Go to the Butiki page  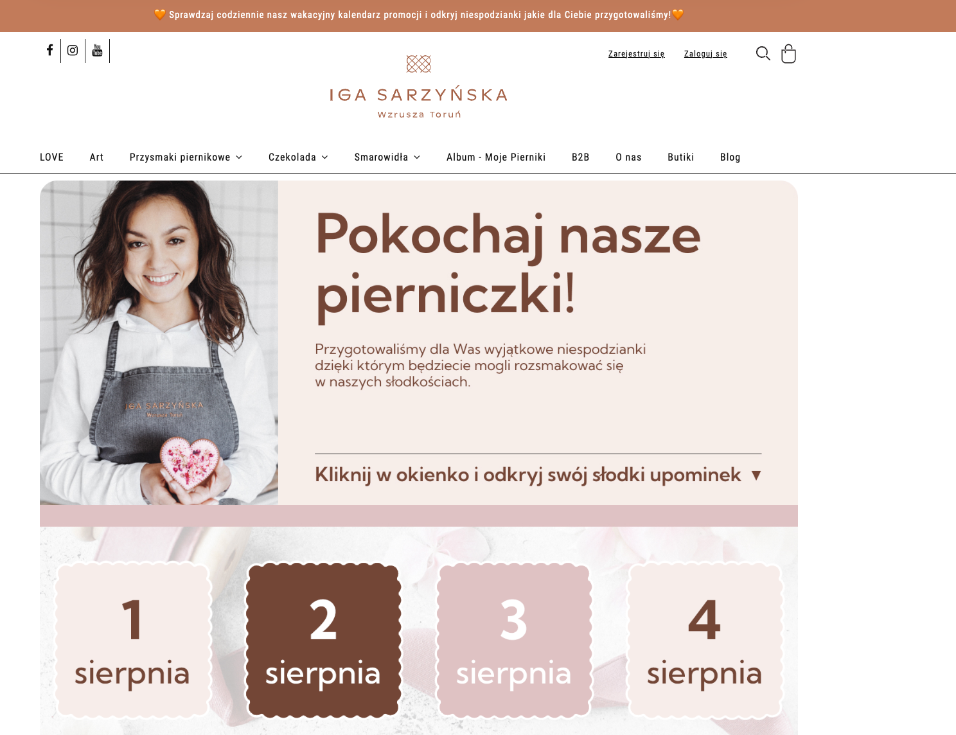pyautogui.click(x=680, y=157)
